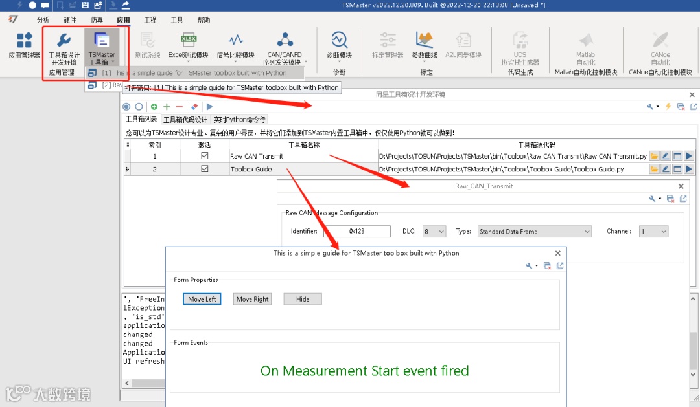700x407 pixels.
Task: Click the 测试系统 test system icon
Action: pos(148,46)
